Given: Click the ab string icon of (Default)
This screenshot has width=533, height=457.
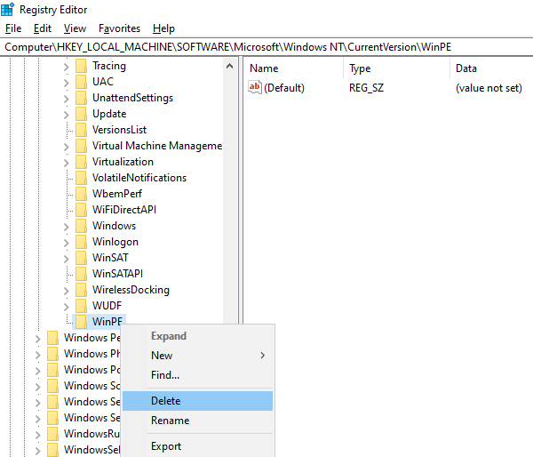Looking at the screenshot, I should (x=255, y=87).
